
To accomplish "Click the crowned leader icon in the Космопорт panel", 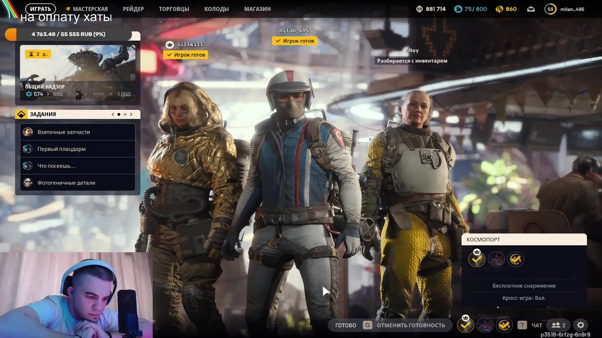I will (476, 258).
